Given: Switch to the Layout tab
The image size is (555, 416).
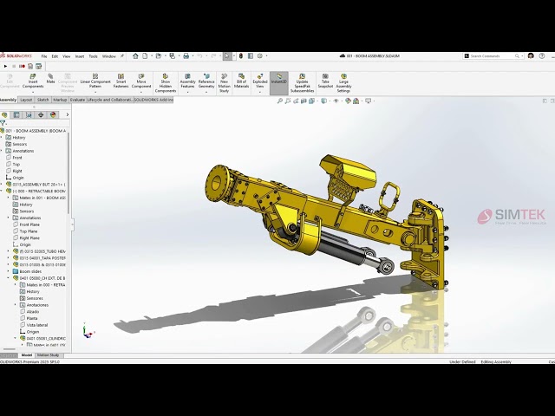Looking at the screenshot, I should 26,100.
